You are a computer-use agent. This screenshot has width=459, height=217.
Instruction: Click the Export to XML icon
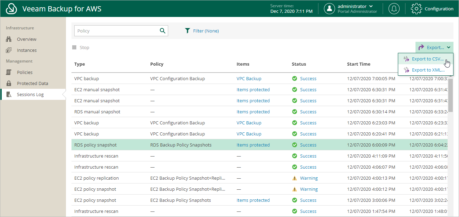[x=407, y=69]
